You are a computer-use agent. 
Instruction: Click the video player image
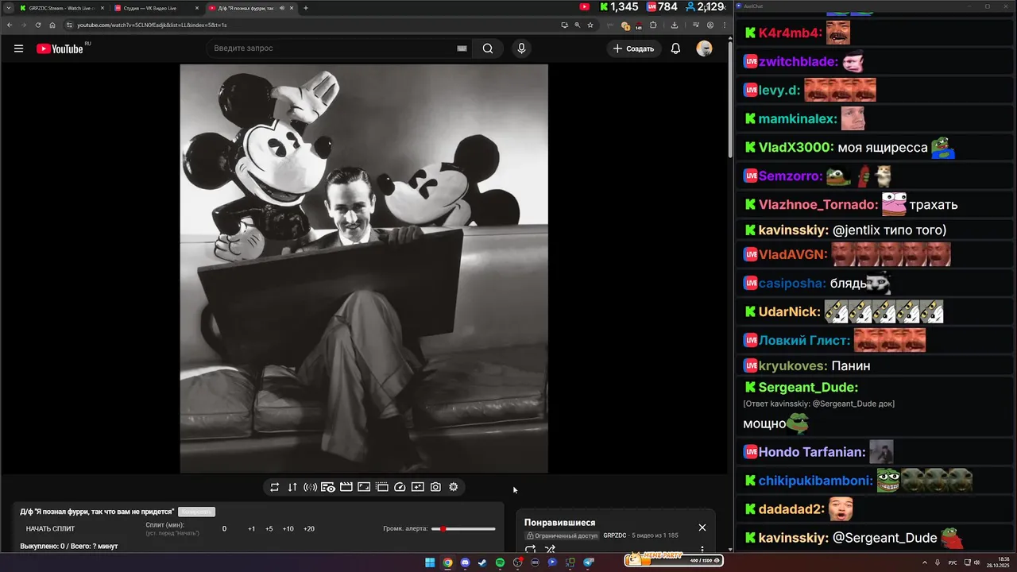364,269
